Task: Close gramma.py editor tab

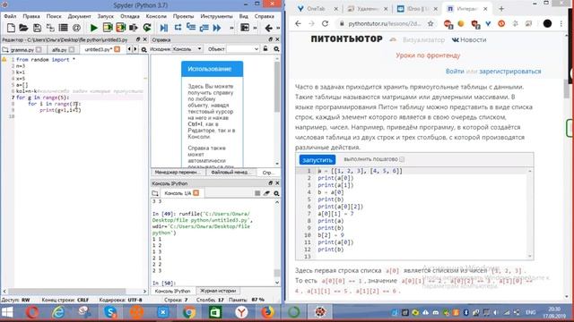Action: [39, 49]
